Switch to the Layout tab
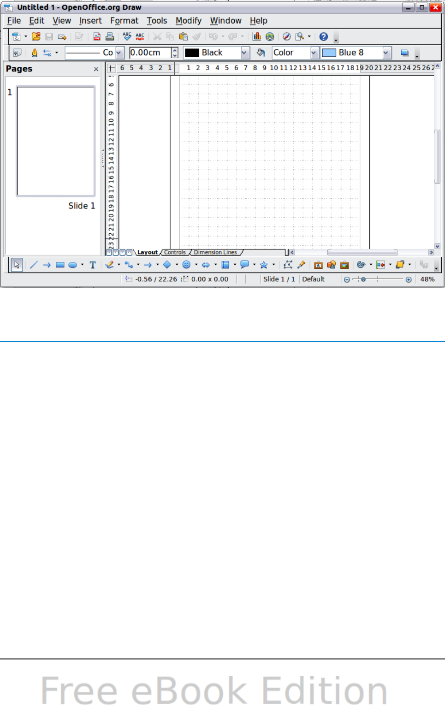This screenshot has width=445, height=706. tap(148, 252)
